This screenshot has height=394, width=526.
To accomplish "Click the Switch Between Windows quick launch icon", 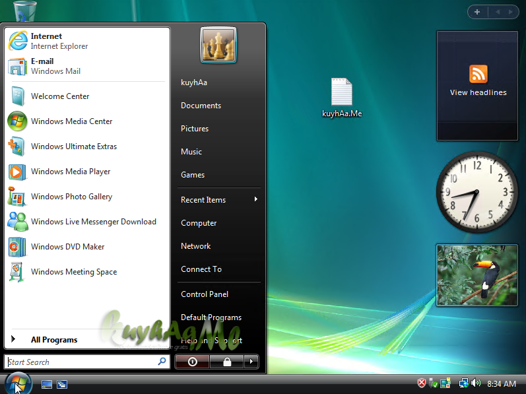I will 62,384.
